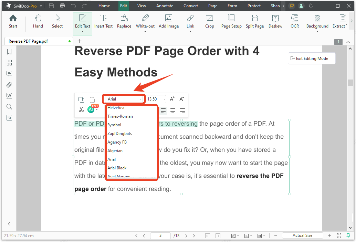The width and height of the screenshot is (356, 242).
Task: Activate the Select tool
Action: [57, 21]
